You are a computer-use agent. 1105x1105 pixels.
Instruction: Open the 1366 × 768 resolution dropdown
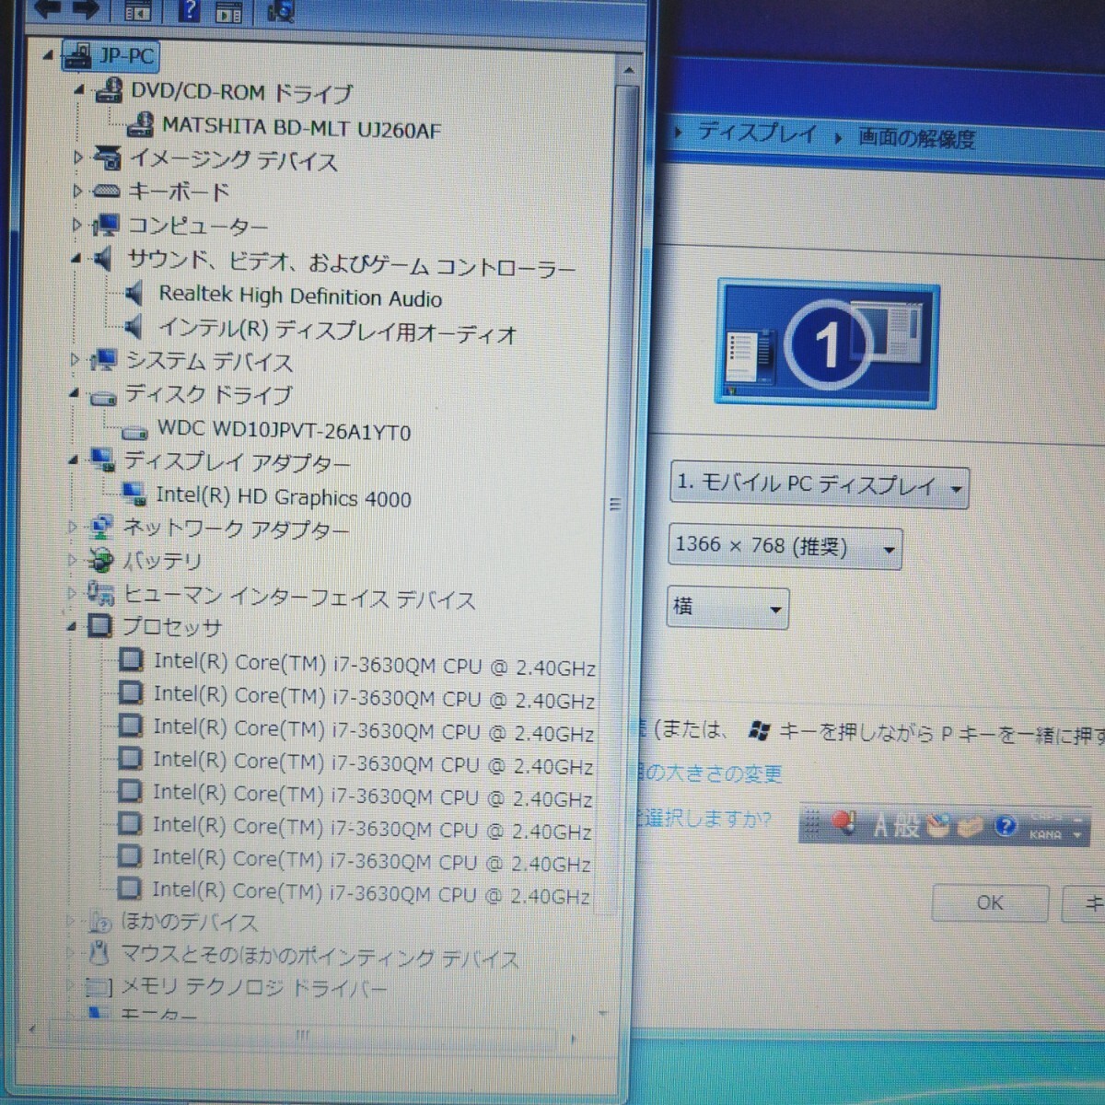click(785, 547)
